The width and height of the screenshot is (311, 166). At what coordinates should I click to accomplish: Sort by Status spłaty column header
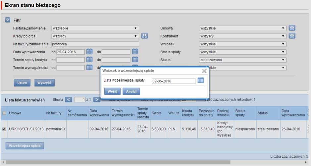click(x=240, y=113)
